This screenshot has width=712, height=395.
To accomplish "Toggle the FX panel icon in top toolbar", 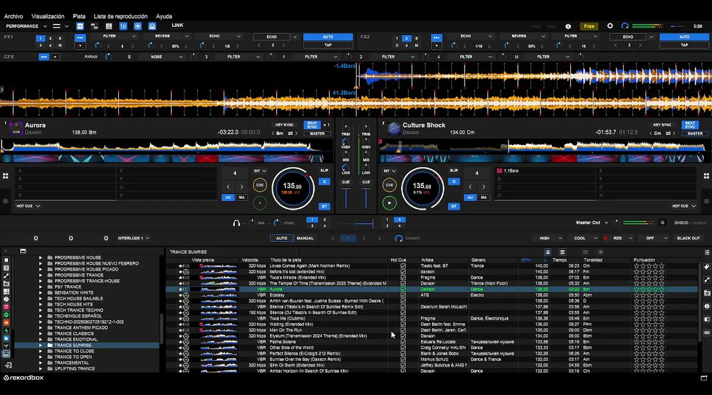I will point(80,26).
